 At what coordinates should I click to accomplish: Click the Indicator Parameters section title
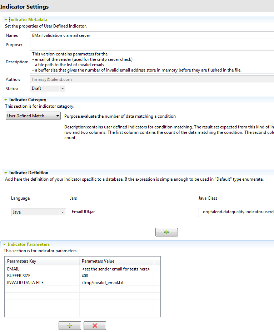click(29, 244)
